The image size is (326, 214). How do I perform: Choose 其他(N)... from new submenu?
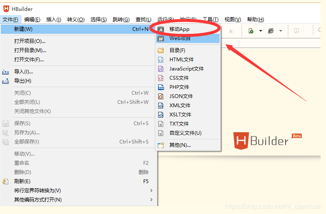coord(188,145)
